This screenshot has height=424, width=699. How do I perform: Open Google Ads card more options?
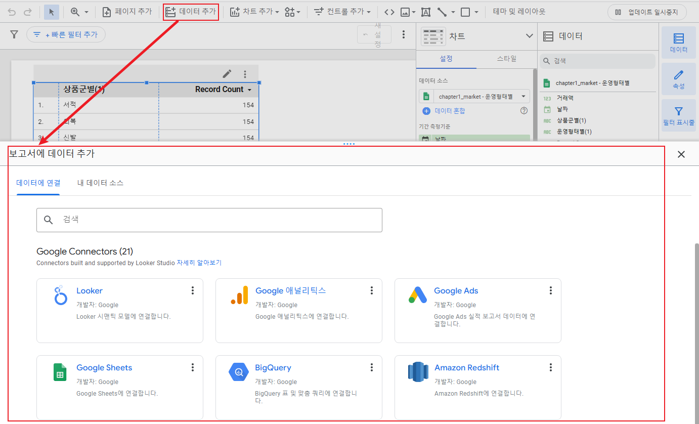point(550,290)
